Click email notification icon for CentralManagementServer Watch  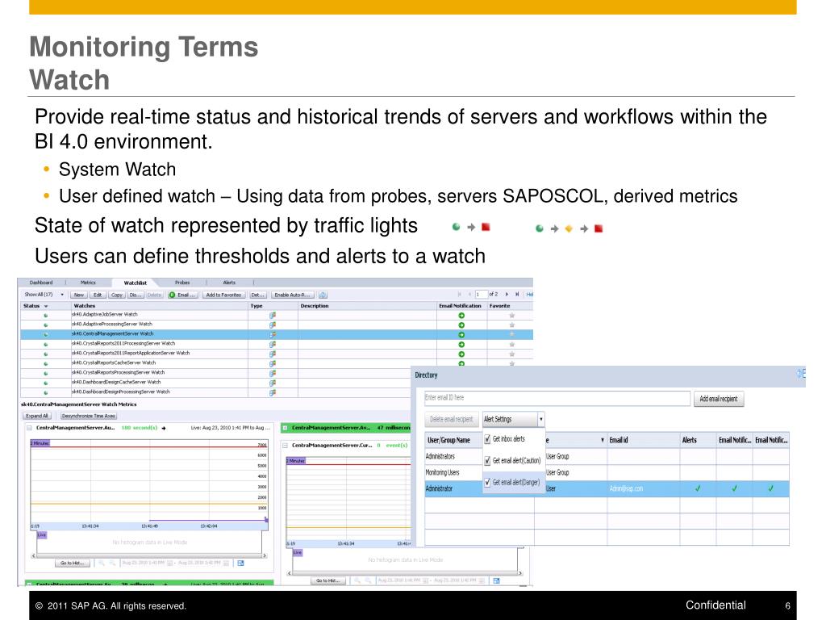point(461,335)
